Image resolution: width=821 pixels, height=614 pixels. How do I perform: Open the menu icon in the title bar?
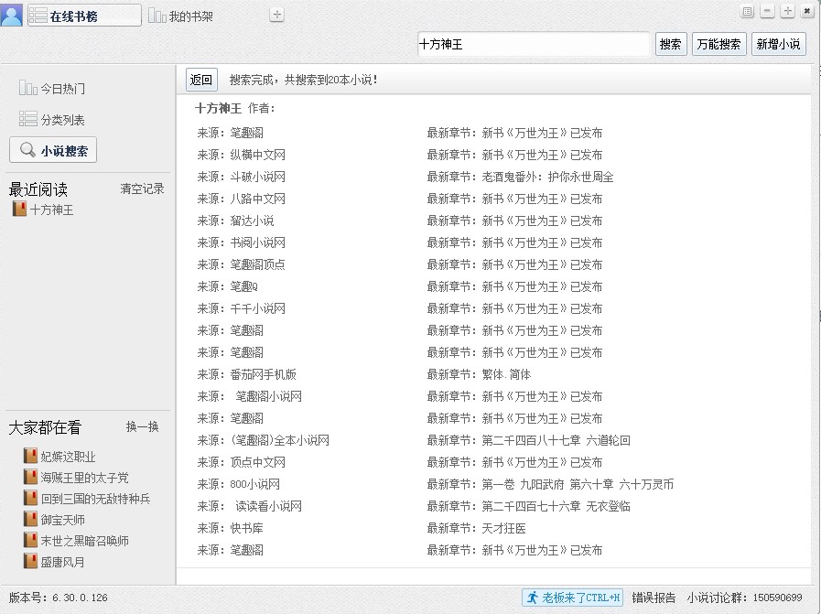pos(748,12)
